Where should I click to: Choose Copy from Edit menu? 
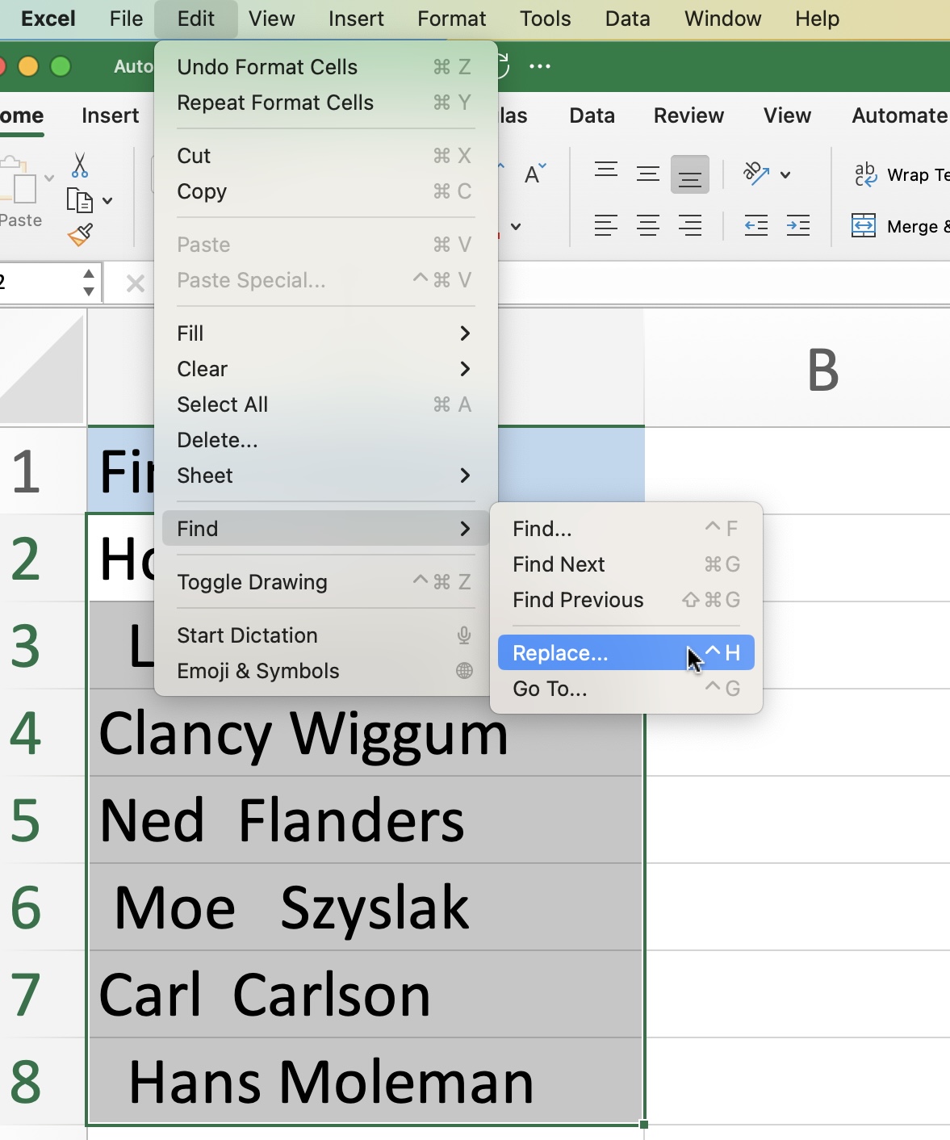pos(325,191)
